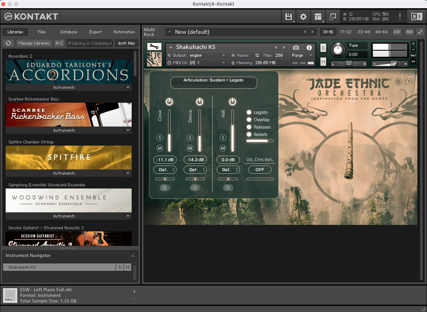This screenshot has height=312, width=427.
Task: Click the Manage Libraries button
Action: (34, 43)
